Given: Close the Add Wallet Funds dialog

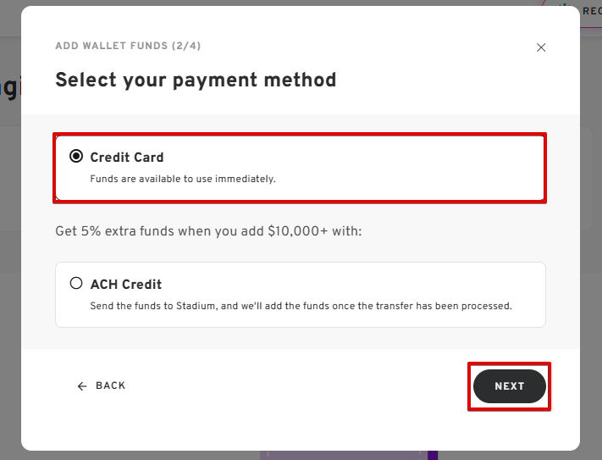Looking at the screenshot, I should (541, 47).
